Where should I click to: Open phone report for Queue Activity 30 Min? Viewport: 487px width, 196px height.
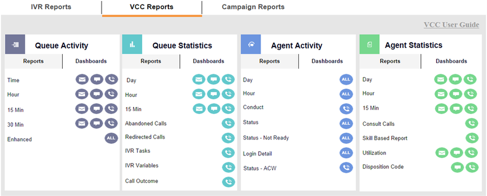(111, 124)
